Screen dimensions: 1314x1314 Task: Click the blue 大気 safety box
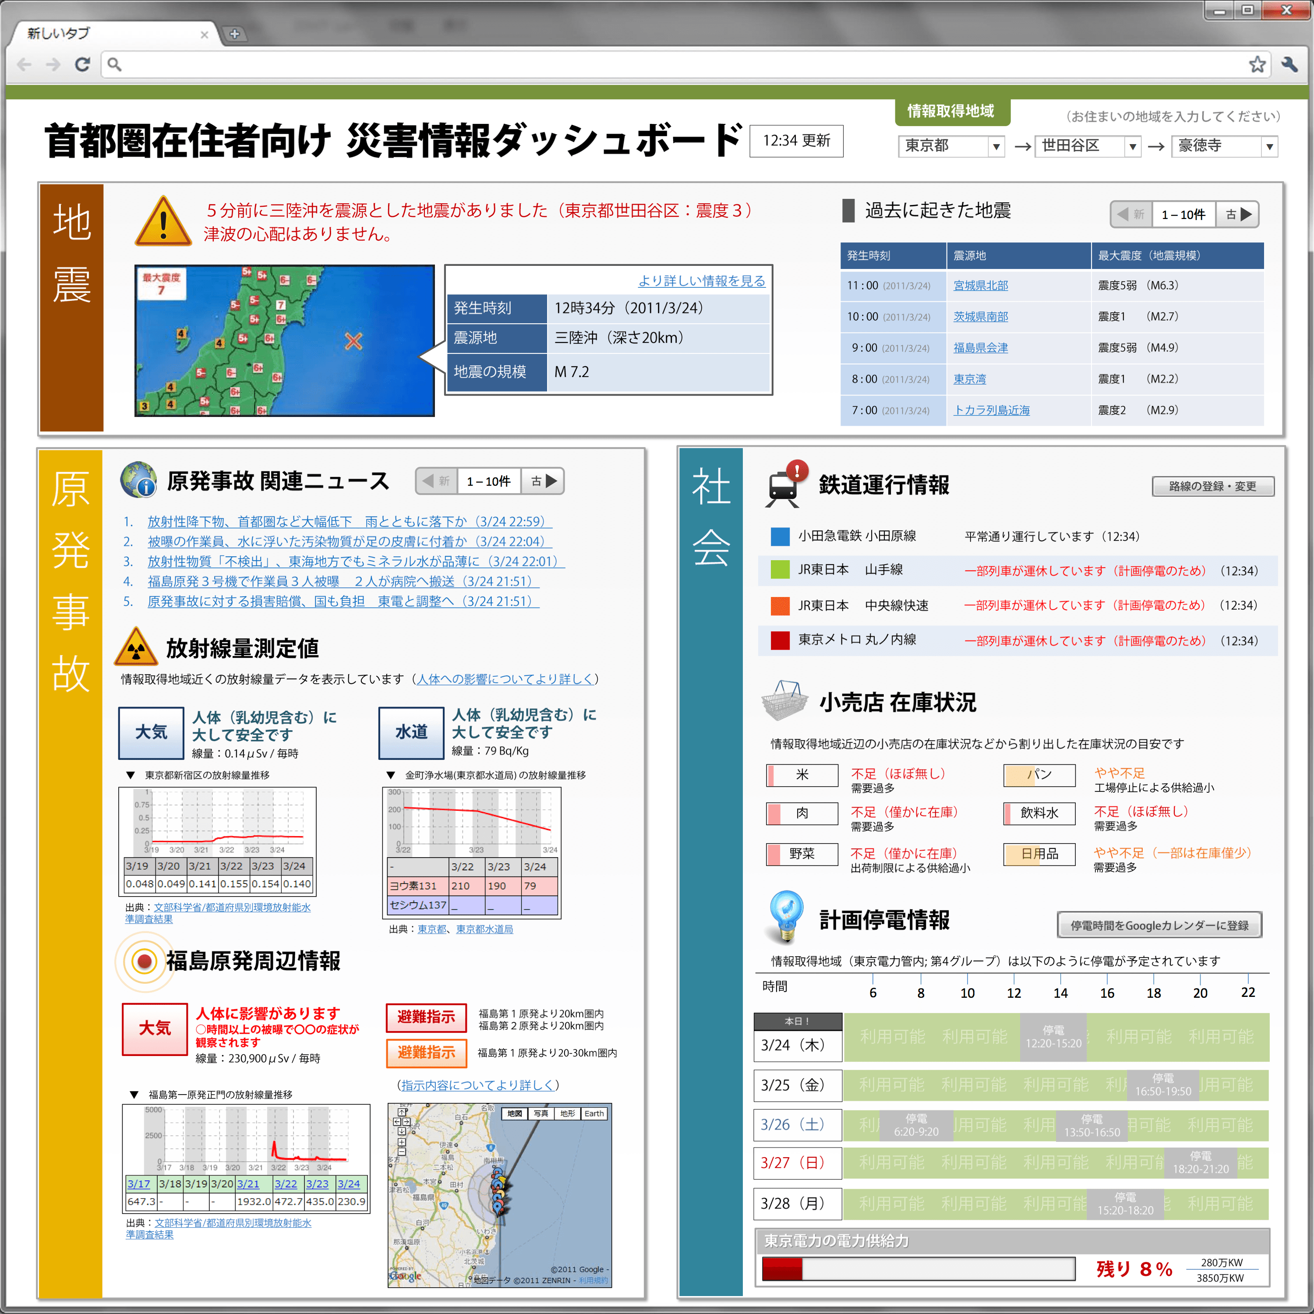click(151, 732)
